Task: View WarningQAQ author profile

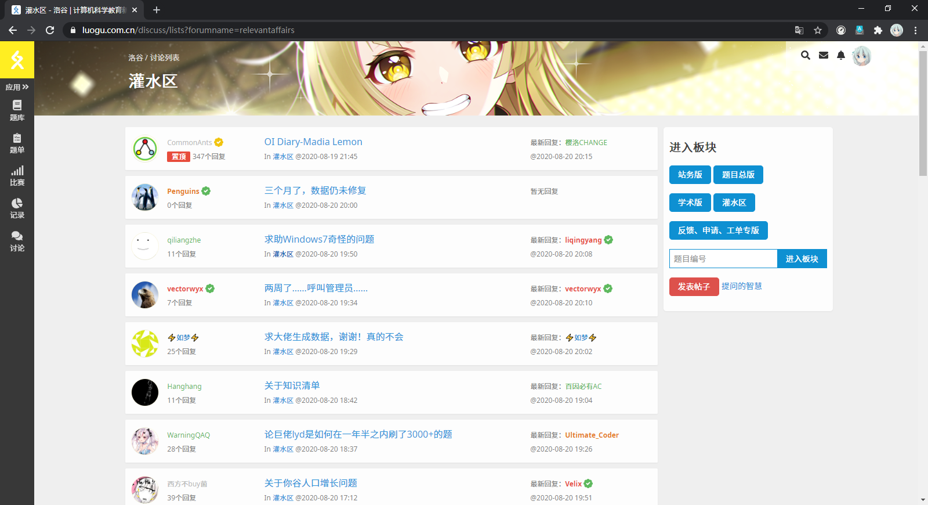Action: 188,435
